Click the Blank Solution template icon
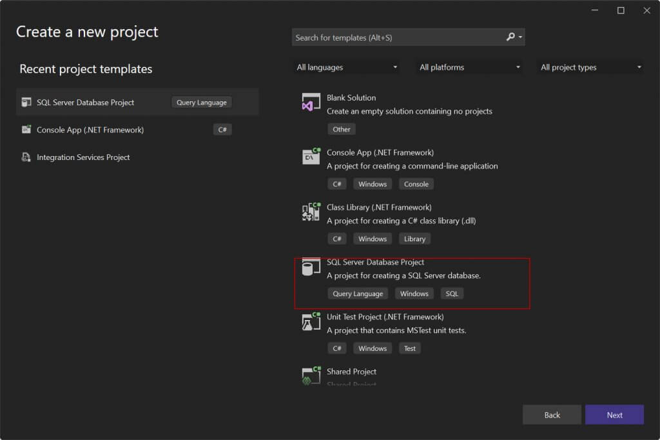 tap(311, 103)
